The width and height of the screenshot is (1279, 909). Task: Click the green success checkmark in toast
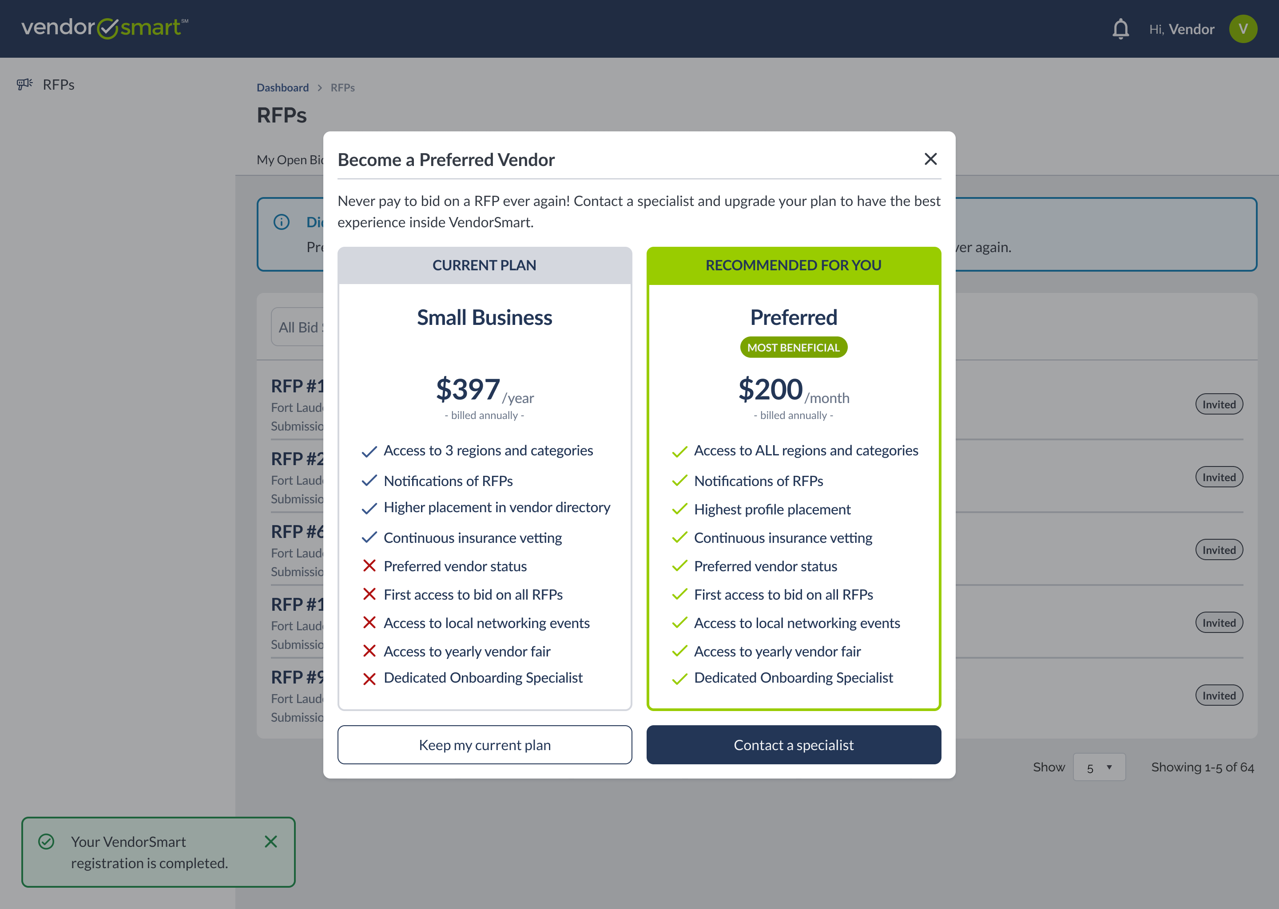[46, 841]
